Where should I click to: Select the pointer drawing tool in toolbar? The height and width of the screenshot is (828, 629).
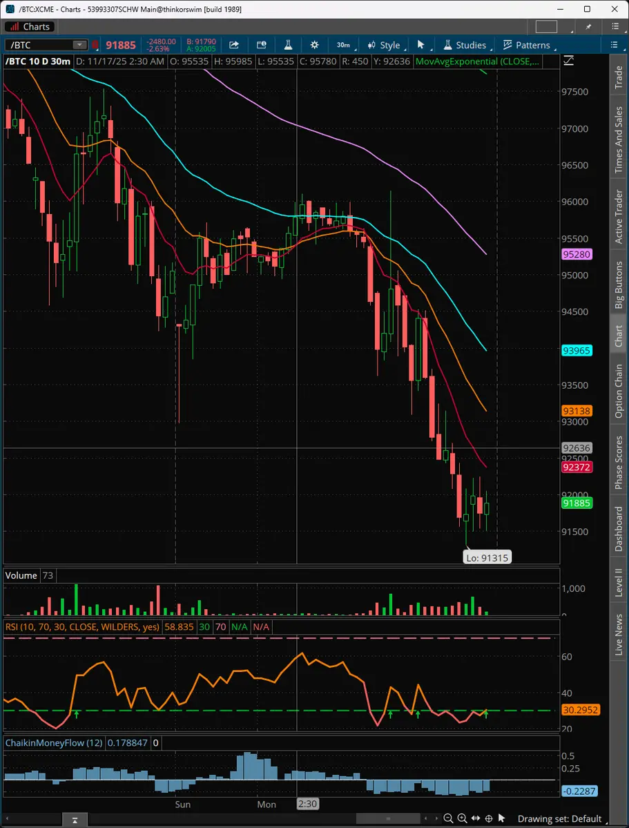tap(421, 45)
